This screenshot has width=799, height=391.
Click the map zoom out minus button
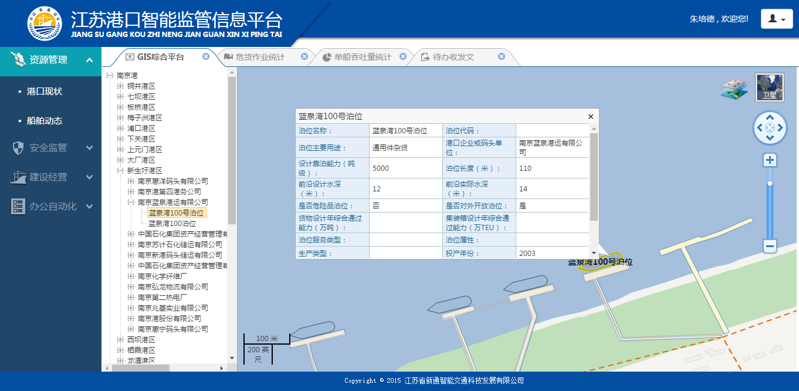(770, 246)
